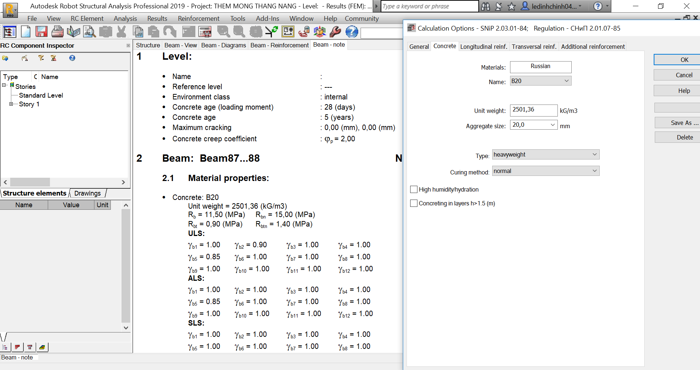The width and height of the screenshot is (700, 370).
Task: Switch to Longitudinal reinf. tab
Action: pyautogui.click(x=483, y=47)
